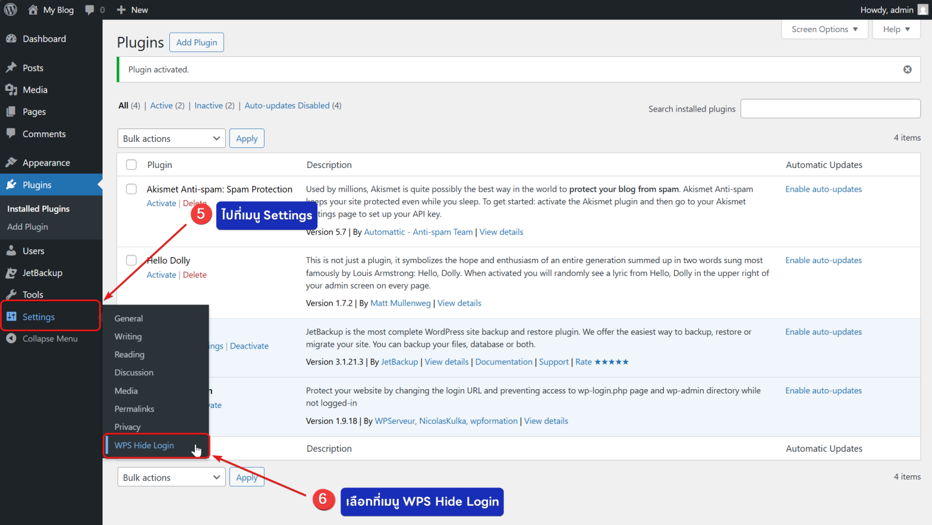The width and height of the screenshot is (932, 525).
Task: Open the admin avatar next to Howdy
Action: click(922, 10)
